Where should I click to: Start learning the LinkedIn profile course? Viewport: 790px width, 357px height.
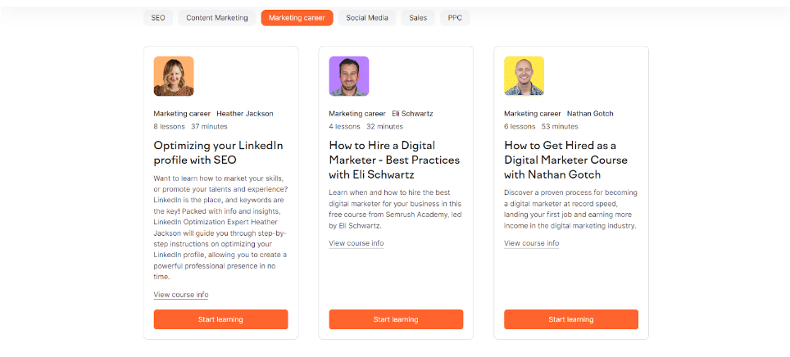click(220, 319)
